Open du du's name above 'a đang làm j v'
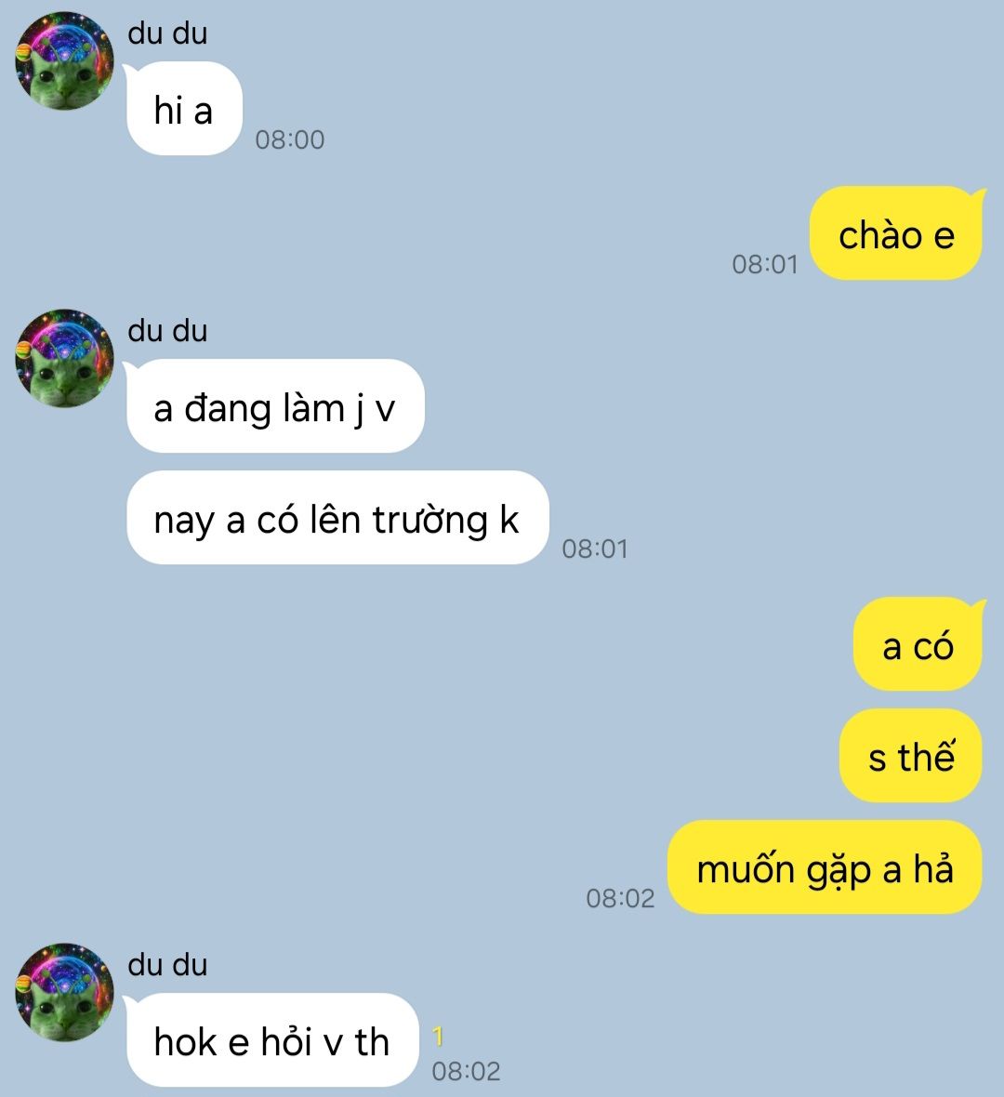Image resolution: width=1004 pixels, height=1097 pixels. click(x=168, y=331)
